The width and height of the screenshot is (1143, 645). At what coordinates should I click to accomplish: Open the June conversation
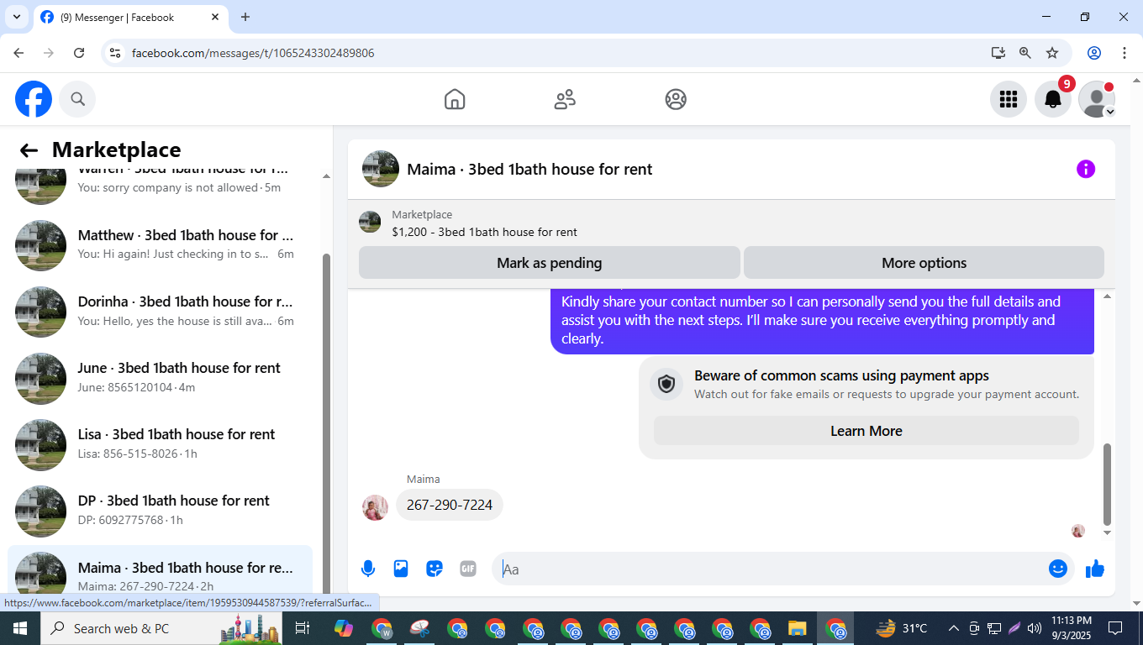tap(160, 377)
